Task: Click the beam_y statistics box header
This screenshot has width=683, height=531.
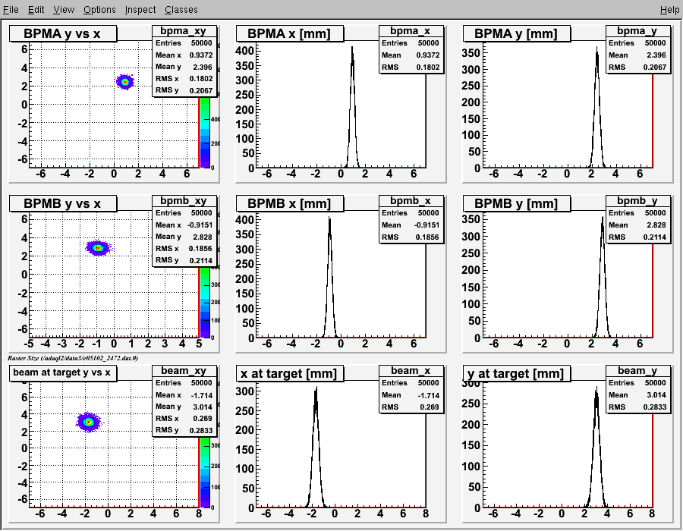Action: pos(637,371)
